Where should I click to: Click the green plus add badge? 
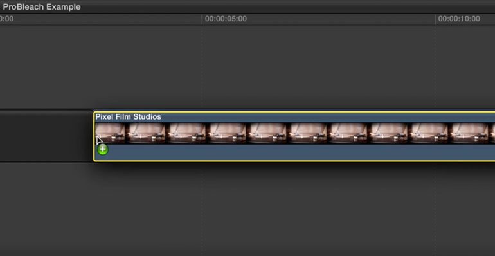point(103,149)
